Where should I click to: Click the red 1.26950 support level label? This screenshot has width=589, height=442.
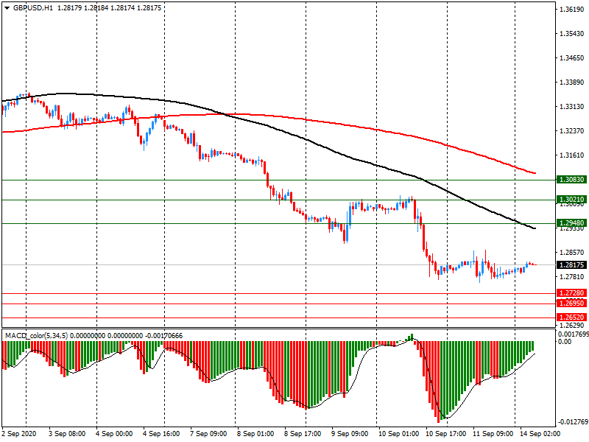[x=571, y=304]
